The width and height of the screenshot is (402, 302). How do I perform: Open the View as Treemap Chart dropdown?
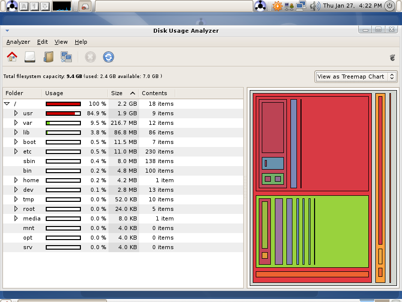pos(356,77)
